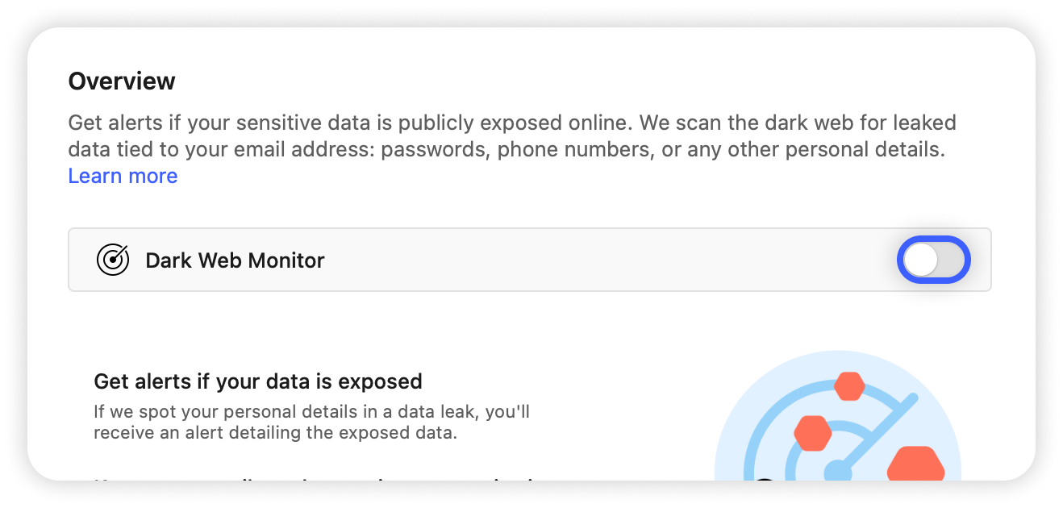Viewport: 1063px width, 508px height.
Task: Click the bottom-right red hexagon on radar
Action: coord(915,465)
